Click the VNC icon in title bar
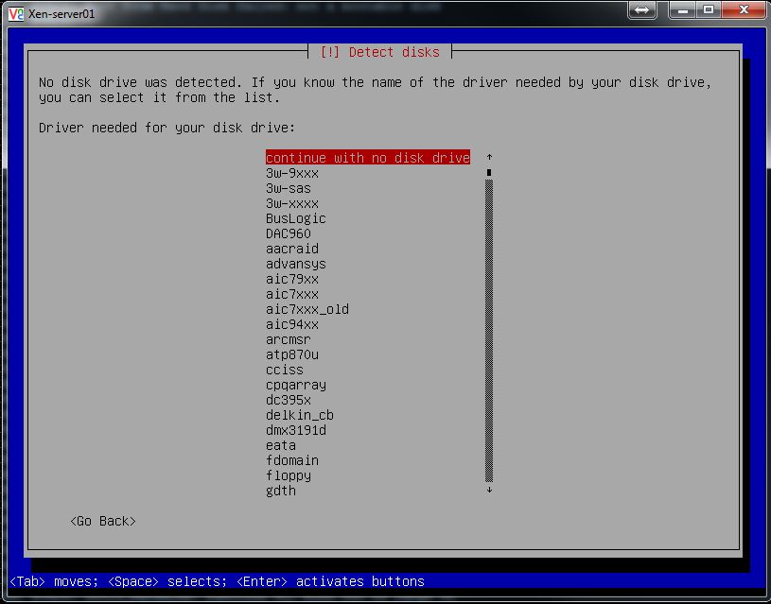 coord(14,13)
